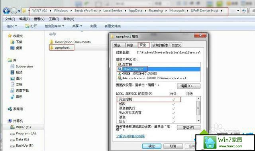Viewport: 255px width, 151px height.
Task: Open the Subversion library
Action: [22, 66]
